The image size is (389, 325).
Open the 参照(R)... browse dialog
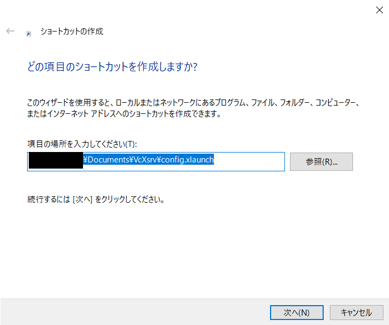321,161
